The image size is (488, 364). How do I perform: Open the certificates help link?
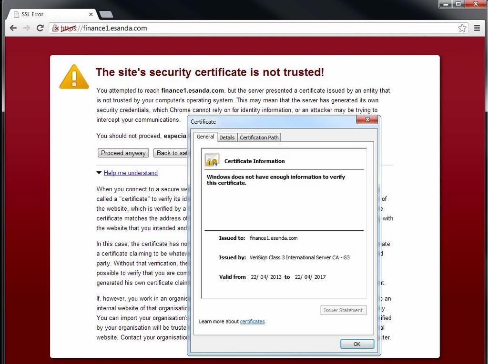252,321
